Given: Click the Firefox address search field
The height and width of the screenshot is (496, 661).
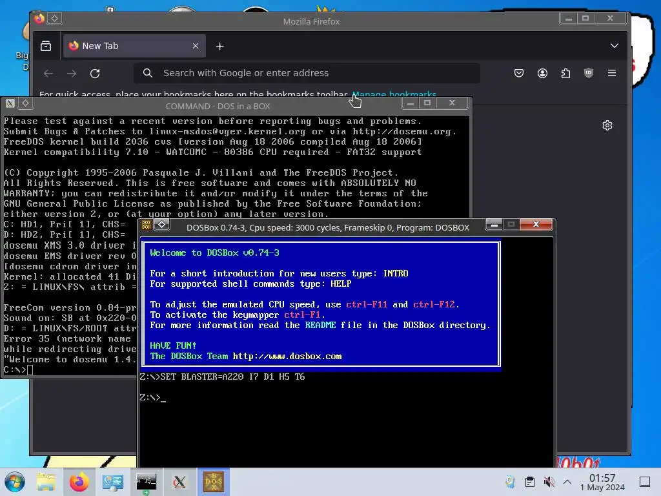Looking at the screenshot, I should pos(307,73).
